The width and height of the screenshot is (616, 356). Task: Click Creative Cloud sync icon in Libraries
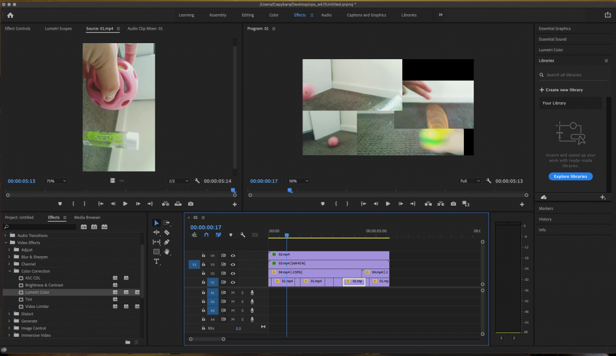point(544,197)
